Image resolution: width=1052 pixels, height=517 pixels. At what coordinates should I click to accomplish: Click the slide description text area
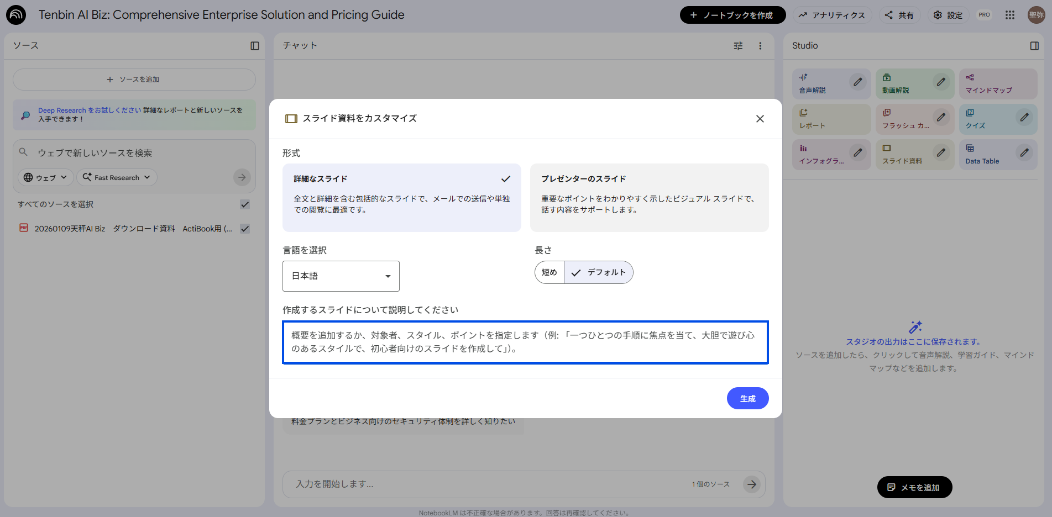point(525,342)
